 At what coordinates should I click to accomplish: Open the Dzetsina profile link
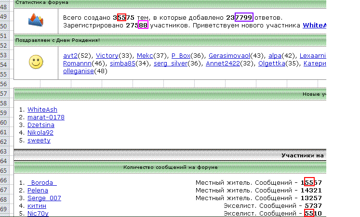click(41, 125)
